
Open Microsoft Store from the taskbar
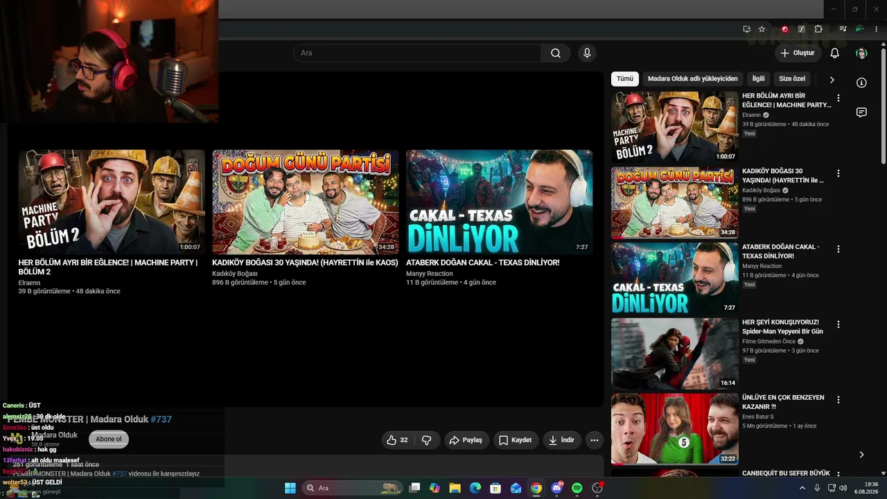[x=495, y=488]
